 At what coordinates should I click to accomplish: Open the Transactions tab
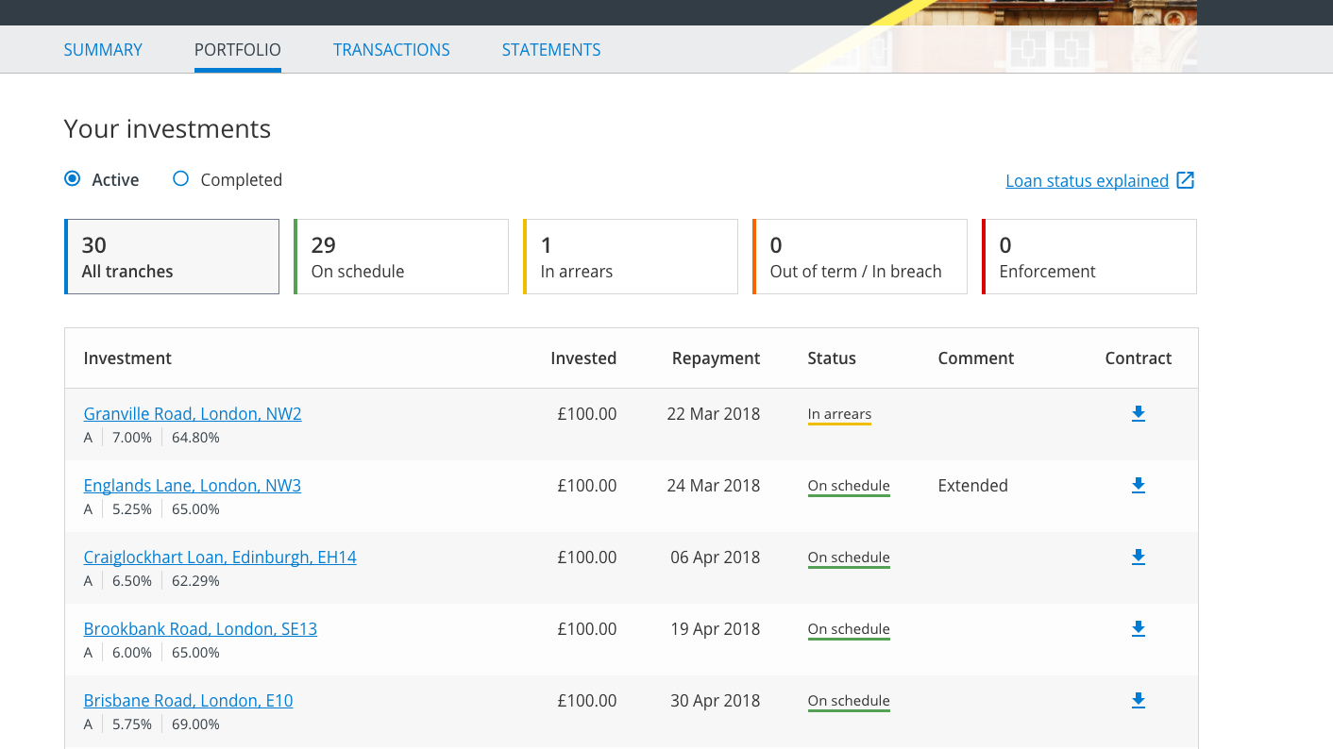(x=391, y=50)
